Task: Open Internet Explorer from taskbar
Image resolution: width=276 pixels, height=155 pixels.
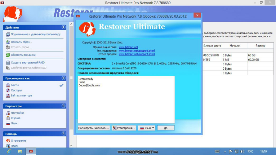Action: pos(9,151)
